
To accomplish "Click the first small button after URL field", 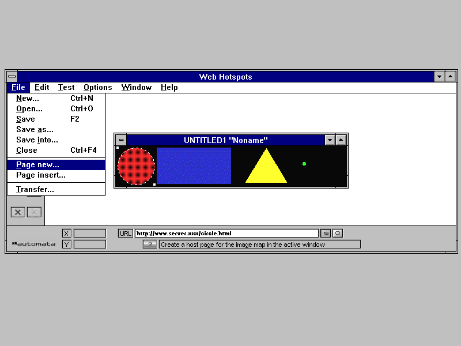I will (x=326, y=234).
